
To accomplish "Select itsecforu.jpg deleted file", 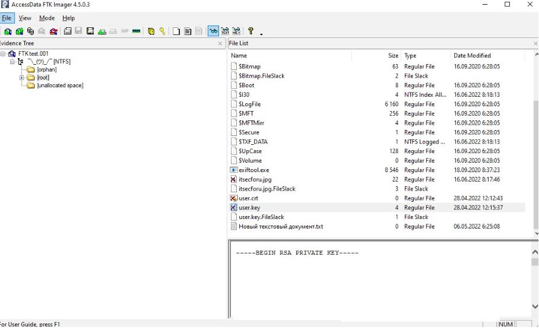I will (x=377, y=179).
